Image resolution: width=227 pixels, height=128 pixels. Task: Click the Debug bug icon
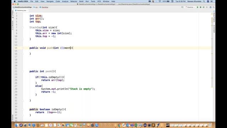tap(200, 7)
